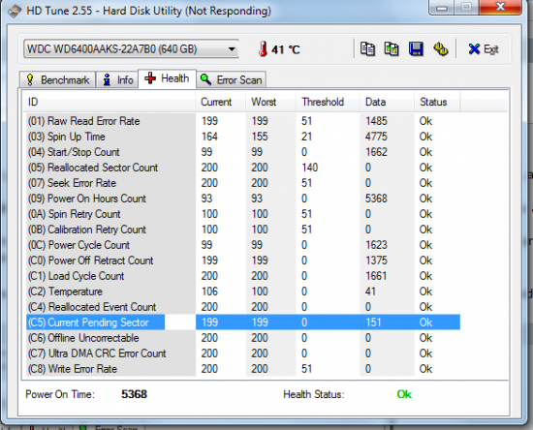Select the (C0) Power Off Retract Count row

coord(243,261)
